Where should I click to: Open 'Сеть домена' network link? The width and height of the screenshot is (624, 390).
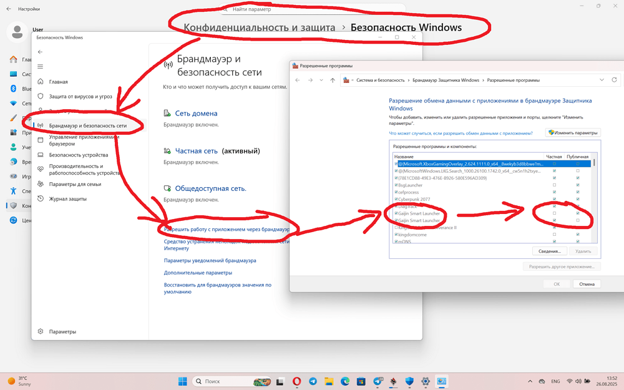click(196, 114)
